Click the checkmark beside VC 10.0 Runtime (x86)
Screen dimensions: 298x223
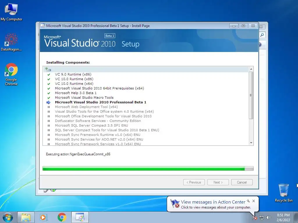(x=49, y=79)
